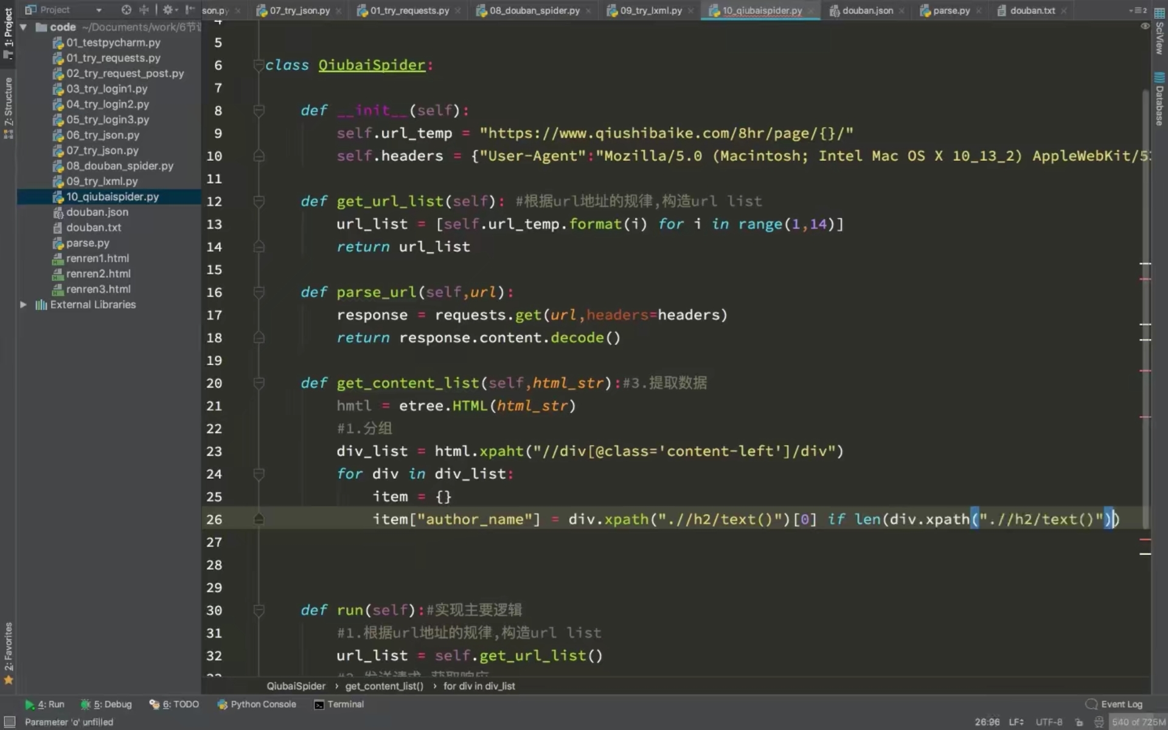Open the Python Console tool window
Screen dimensions: 1168x730
pos(257,704)
